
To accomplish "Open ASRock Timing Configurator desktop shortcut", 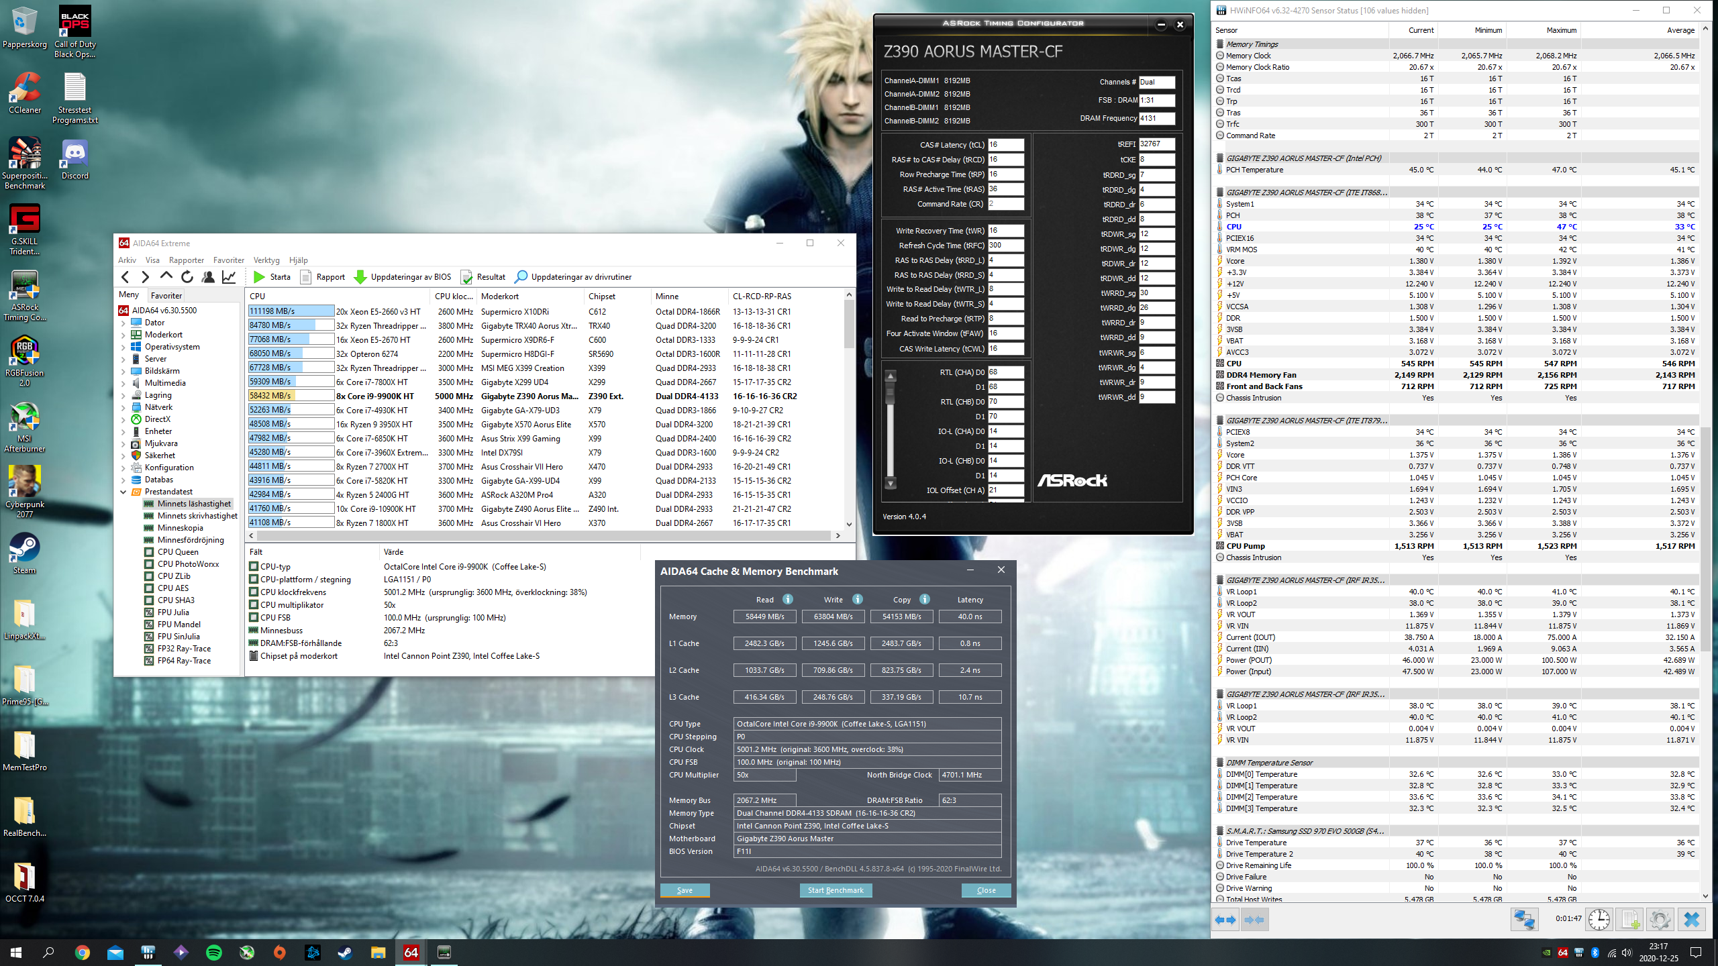I will pyautogui.click(x=25, y=296).
